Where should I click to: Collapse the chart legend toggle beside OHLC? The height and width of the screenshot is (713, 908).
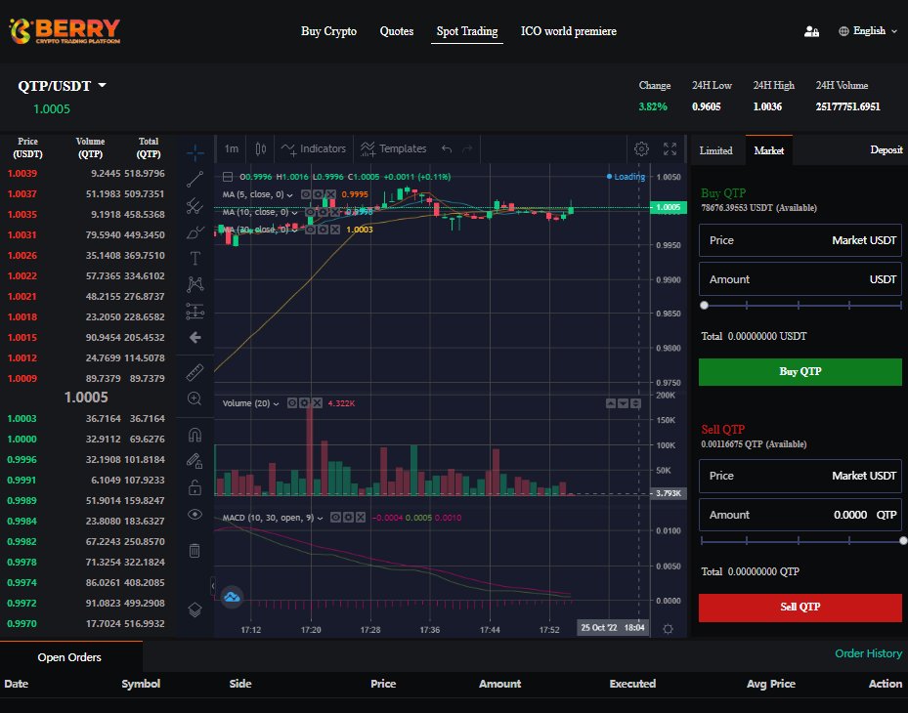[228, 177]
